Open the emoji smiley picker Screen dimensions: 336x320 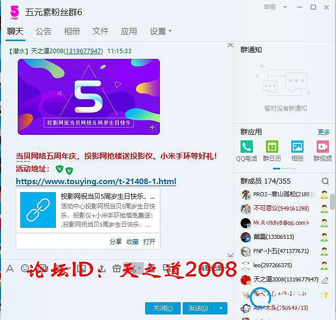[25, 268]
